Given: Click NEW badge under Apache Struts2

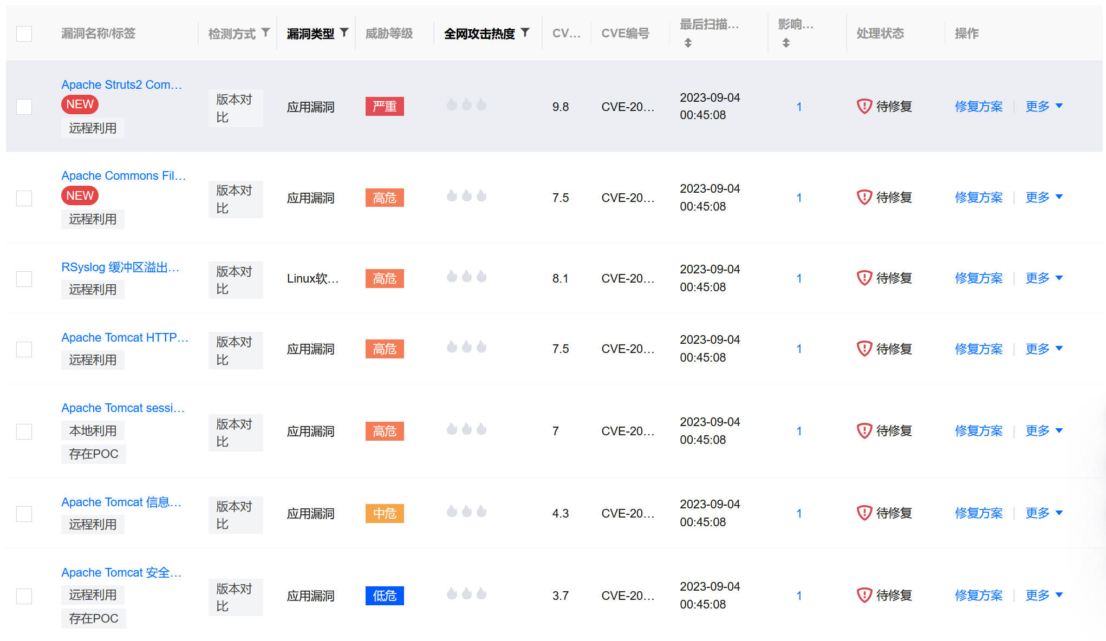Looking at the screenshot, I should (x=80, y=104).
